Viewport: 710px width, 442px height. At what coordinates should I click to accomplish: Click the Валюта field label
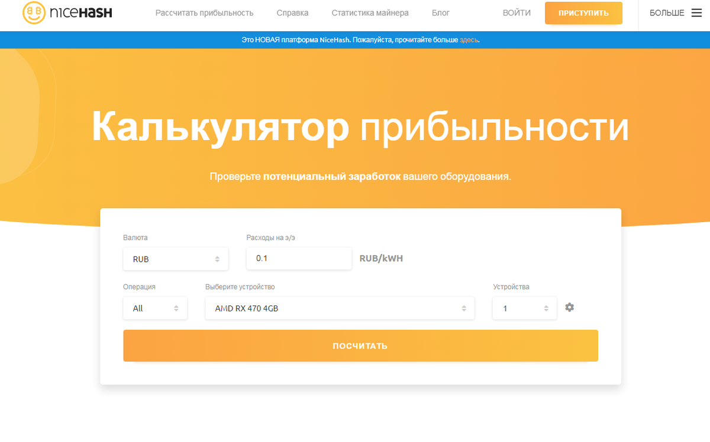(135, 238)
